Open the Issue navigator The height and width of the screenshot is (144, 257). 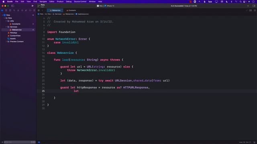click(x=18, y=10)
